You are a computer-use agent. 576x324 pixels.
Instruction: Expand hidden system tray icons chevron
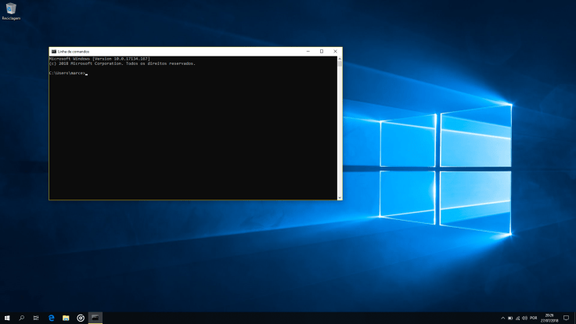pyautogui.click(x=502, y=319)
